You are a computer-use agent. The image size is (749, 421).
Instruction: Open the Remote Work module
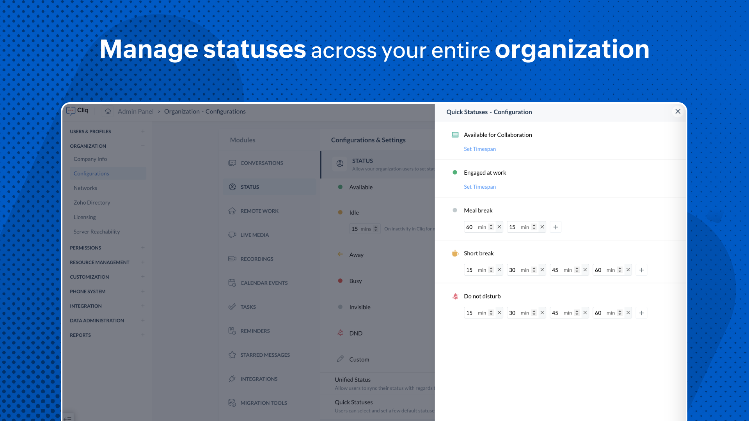tap(259, 211)
